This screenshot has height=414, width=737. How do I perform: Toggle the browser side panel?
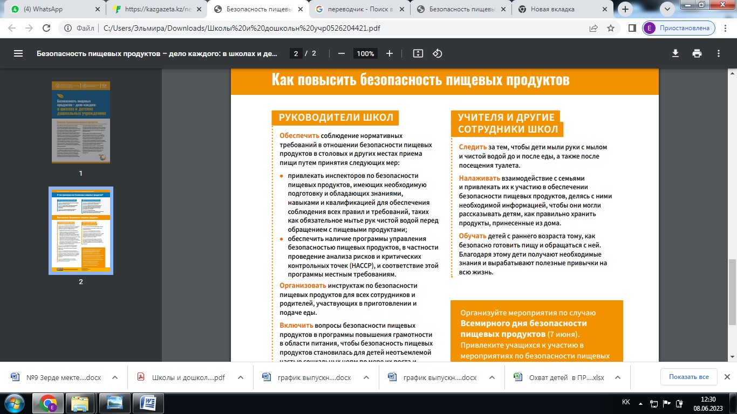point(632,29)
